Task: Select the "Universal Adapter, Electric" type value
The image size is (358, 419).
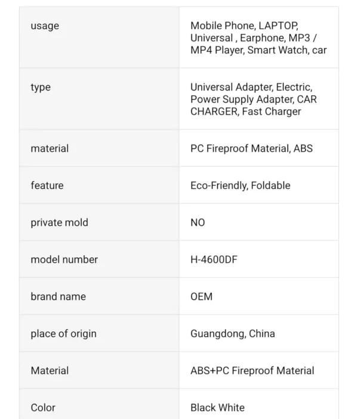Action: (x=251, y=87)
